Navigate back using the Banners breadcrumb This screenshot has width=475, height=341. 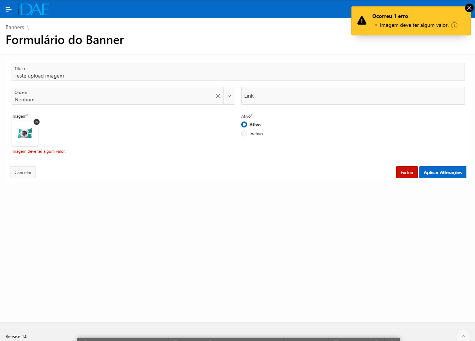[x=14, y=27]
